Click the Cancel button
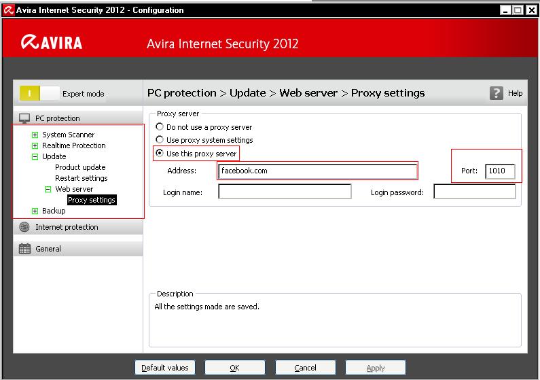 coord(305,368)
